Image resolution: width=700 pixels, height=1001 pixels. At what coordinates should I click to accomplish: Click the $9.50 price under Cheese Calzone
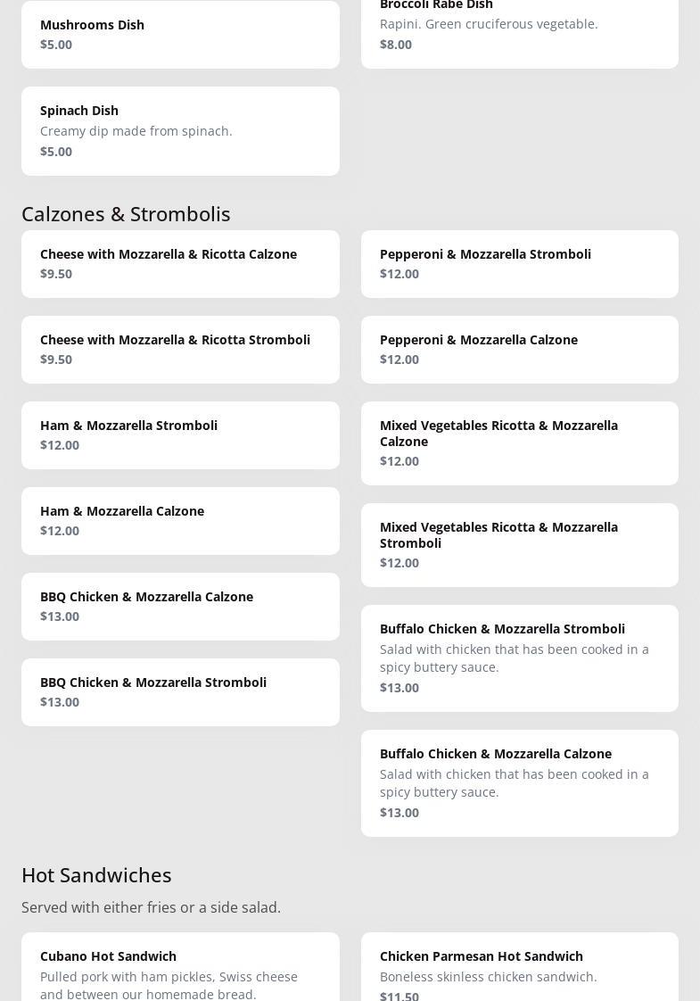56,274
